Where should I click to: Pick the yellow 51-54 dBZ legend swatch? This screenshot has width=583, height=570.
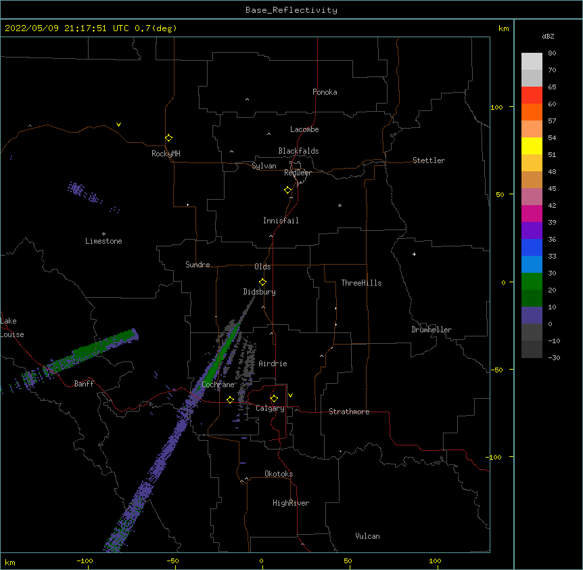pyautogui.click(x=532, y=146)
